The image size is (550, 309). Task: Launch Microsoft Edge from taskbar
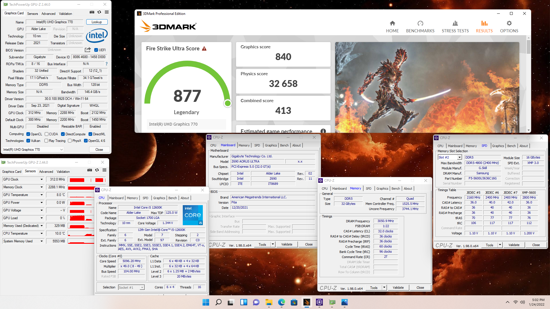(x=281, y=302)
